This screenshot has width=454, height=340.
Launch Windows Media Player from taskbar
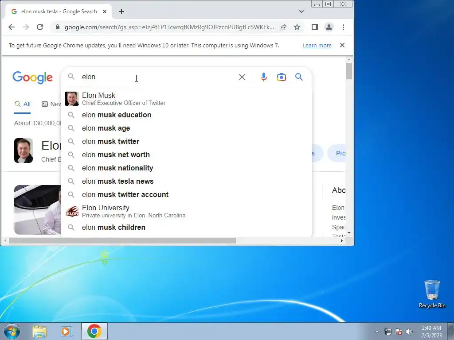point(67,332)
